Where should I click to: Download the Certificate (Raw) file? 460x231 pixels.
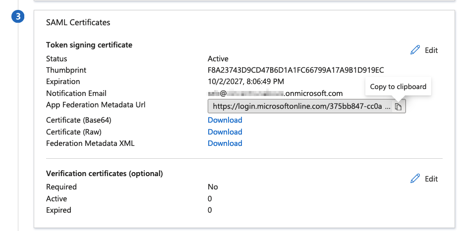(225, 132)
